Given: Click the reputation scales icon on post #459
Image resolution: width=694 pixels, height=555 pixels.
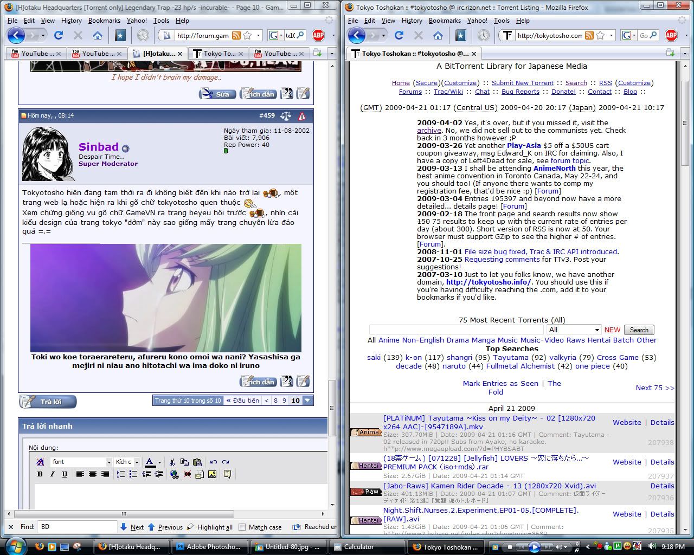Looking at the screenshot, I should pos(286,116).
